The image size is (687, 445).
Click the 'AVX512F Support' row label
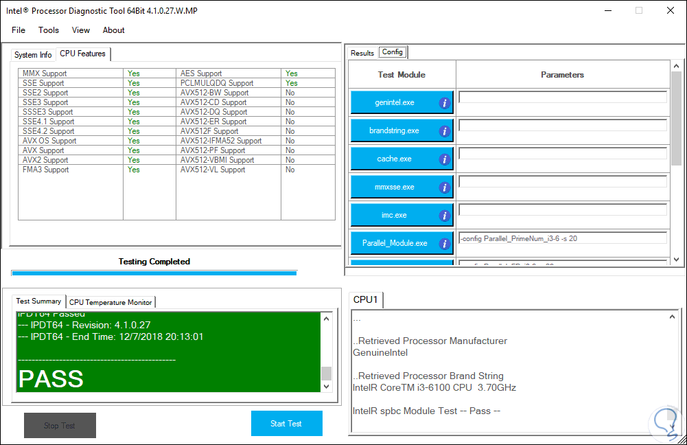(209, 131)
